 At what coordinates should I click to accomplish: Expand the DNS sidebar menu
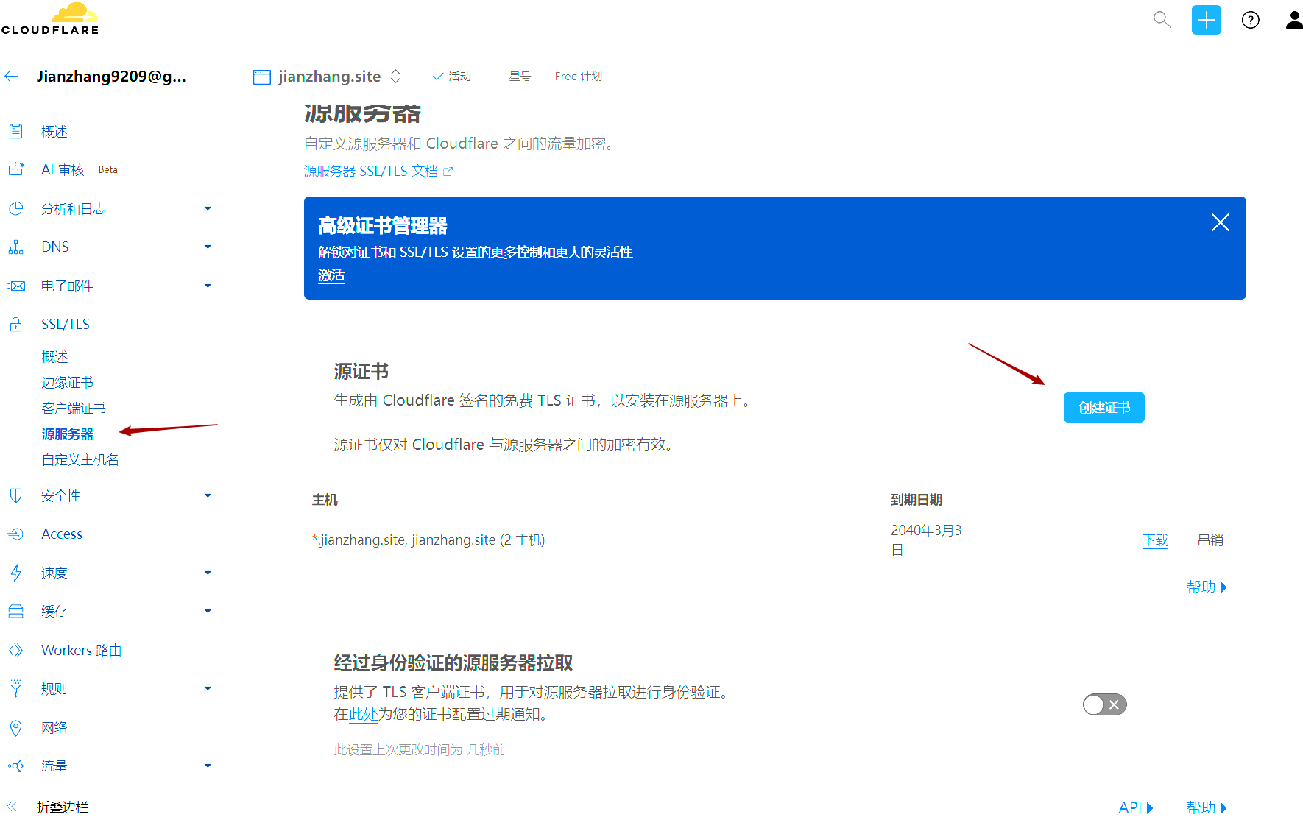(208, 247)
